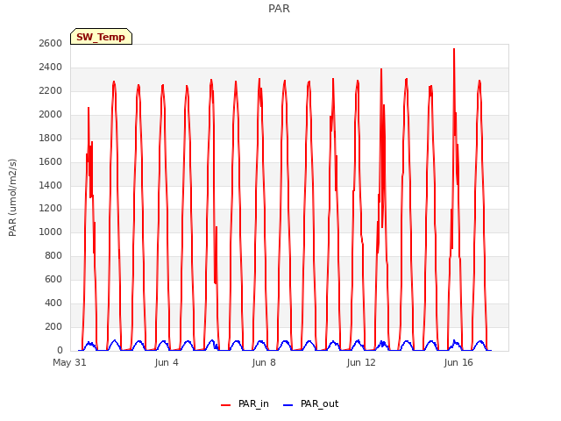Click the red PAR_in legend swatch

tap(225, 405)
